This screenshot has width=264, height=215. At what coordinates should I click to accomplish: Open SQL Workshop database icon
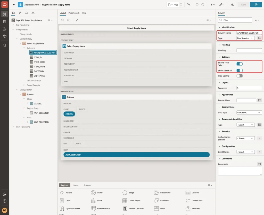tap(5, 21)
